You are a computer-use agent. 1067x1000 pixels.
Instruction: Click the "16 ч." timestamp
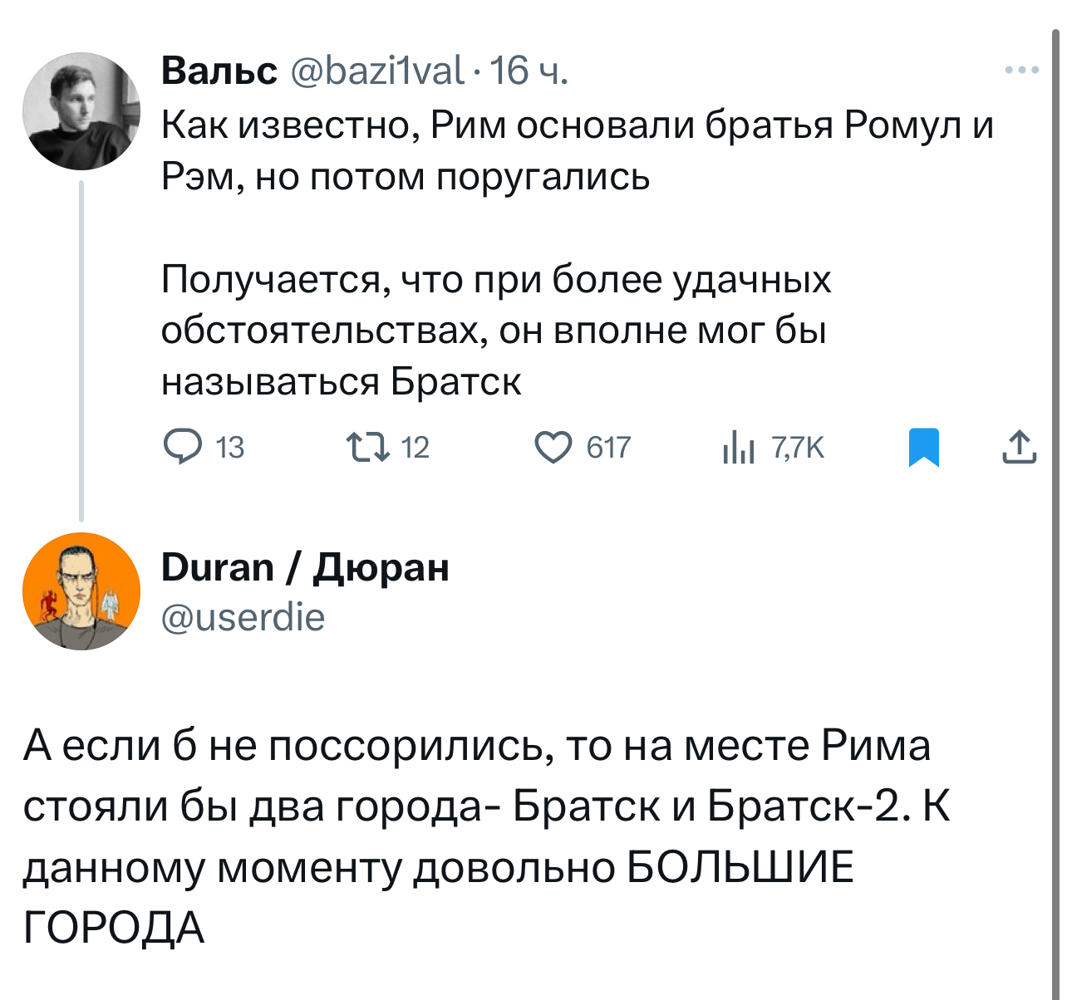[529, 71]
